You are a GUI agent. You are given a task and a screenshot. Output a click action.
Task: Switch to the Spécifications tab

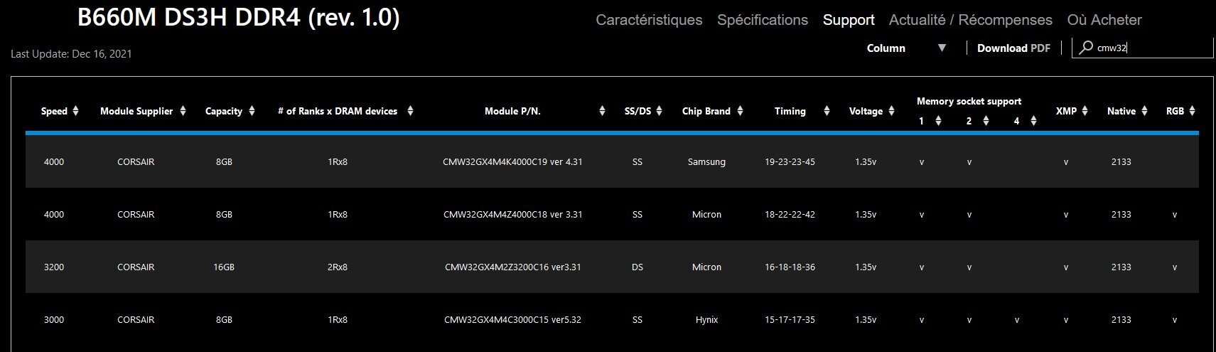pos(763,20)
